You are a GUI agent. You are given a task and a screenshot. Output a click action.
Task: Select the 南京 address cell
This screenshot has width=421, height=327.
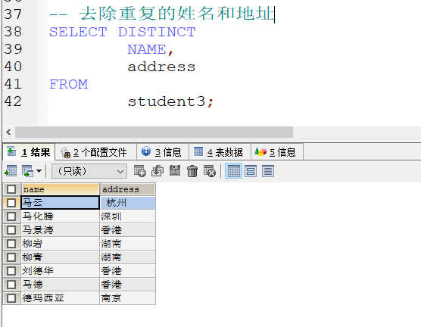(127, 298)
